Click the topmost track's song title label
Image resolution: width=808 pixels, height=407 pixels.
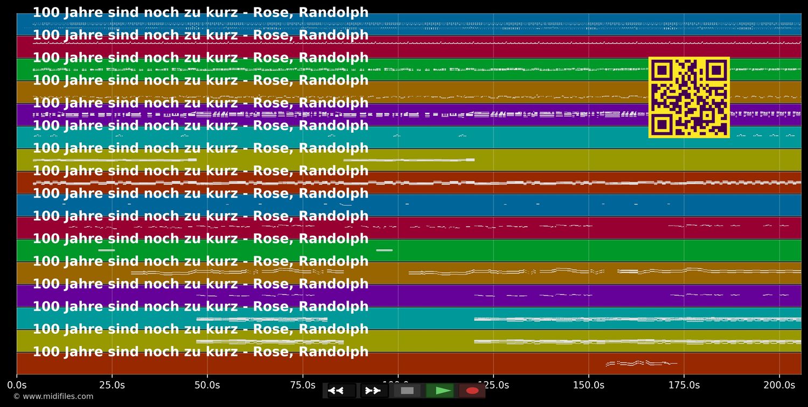(201, 12)
